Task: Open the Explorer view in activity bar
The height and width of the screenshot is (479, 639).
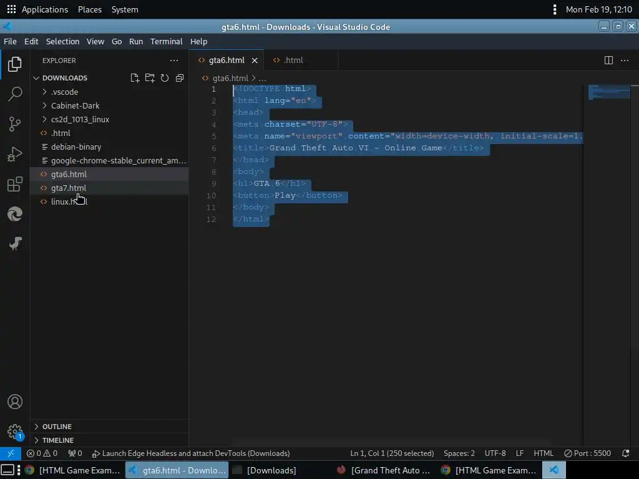Action: (15, 64)
